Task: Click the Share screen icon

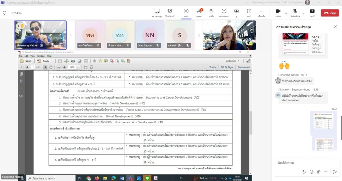Action: [x=312, y=13]
